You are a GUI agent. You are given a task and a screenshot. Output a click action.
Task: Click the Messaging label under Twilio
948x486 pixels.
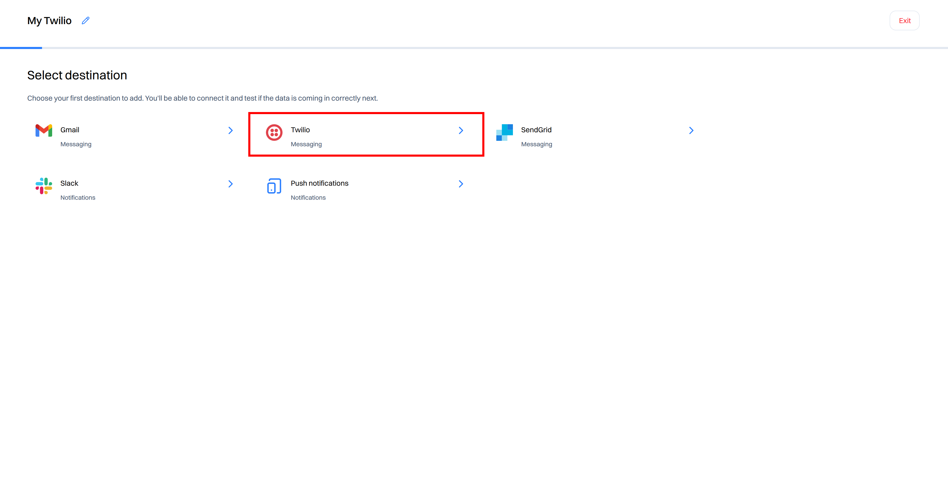(306, 144)
